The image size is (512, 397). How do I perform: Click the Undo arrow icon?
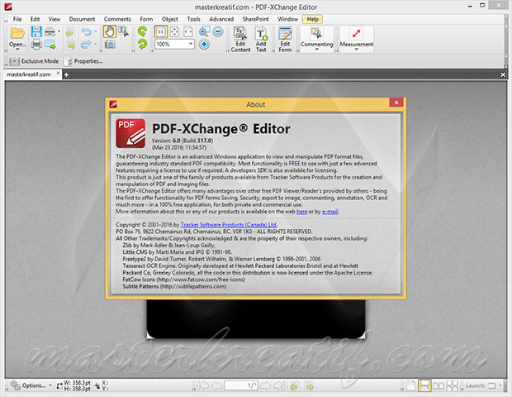[x=86, y=31]
